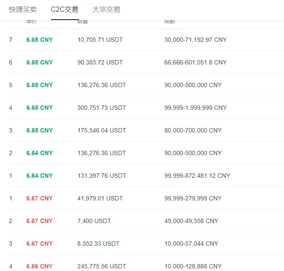Click the 30,000-71,192.97 CNY limit
This screenshot has width=284, height=271.
click(196, 40)
